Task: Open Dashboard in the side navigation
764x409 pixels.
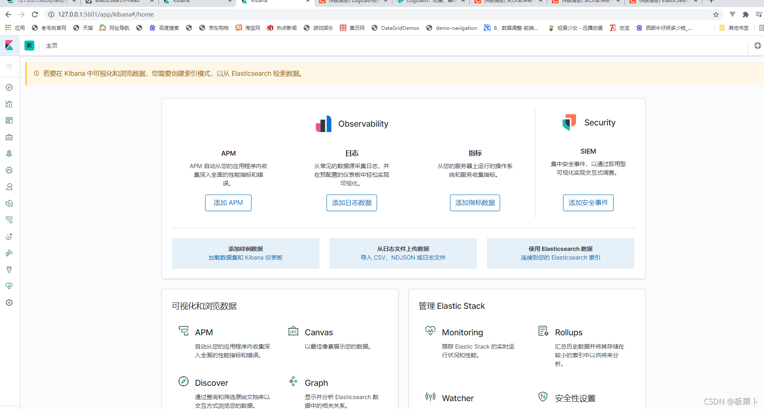Action: (x=9, y=120)
